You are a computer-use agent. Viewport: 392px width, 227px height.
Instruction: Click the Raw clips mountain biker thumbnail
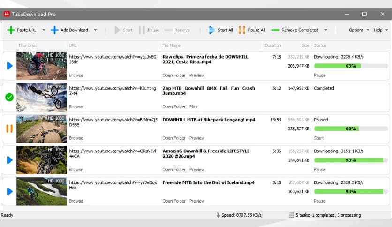tap(42, 66)
